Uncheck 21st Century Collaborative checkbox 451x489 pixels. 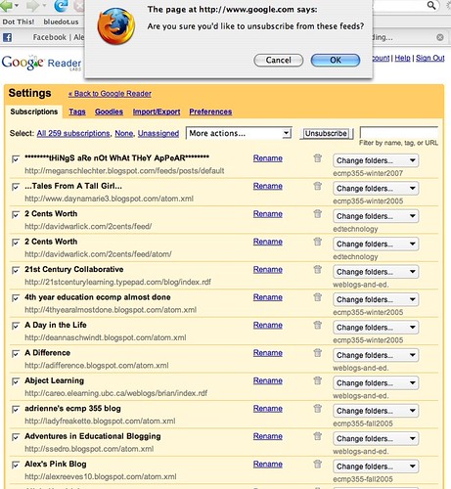coord(16,270)
